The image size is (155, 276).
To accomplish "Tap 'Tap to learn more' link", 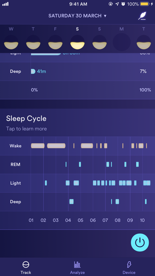I will coord(26,128).
